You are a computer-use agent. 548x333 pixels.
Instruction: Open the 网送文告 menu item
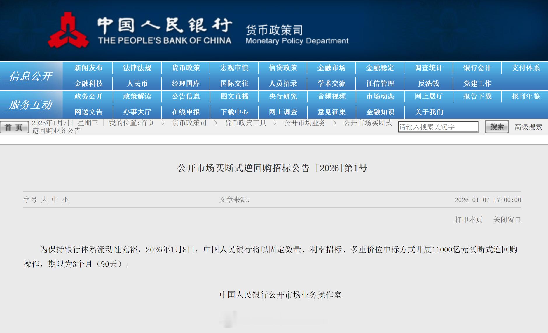tap(88, 112)
